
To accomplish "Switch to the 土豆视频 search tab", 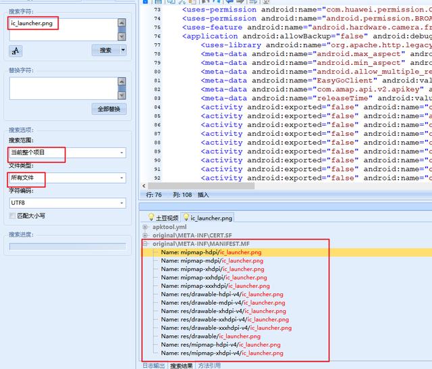I will click(163, 218).
